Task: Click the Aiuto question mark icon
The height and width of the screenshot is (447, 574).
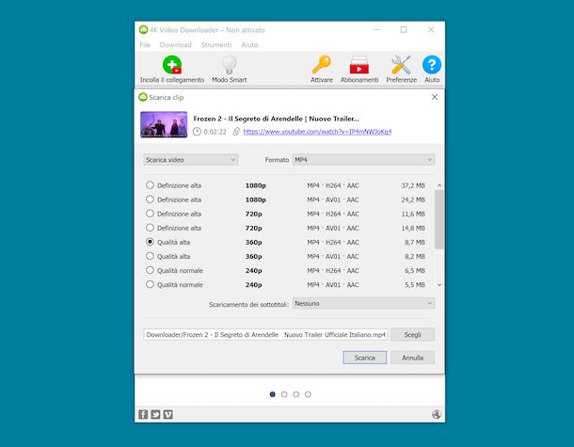Action: point(432,65)
